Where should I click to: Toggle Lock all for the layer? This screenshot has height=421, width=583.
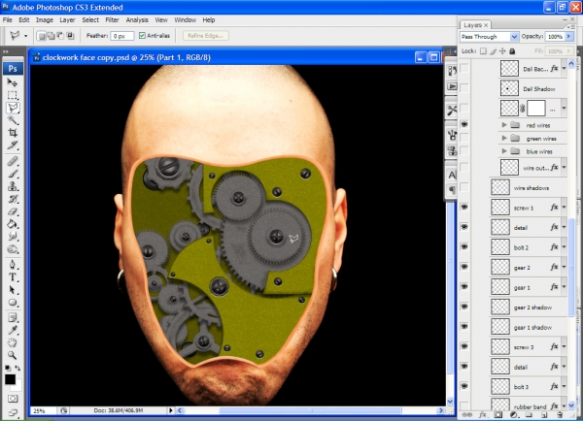click(512, 51)
